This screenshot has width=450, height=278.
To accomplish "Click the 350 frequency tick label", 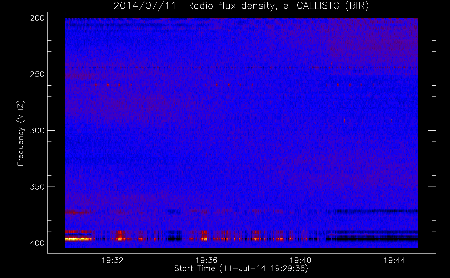I will [37, 187].
